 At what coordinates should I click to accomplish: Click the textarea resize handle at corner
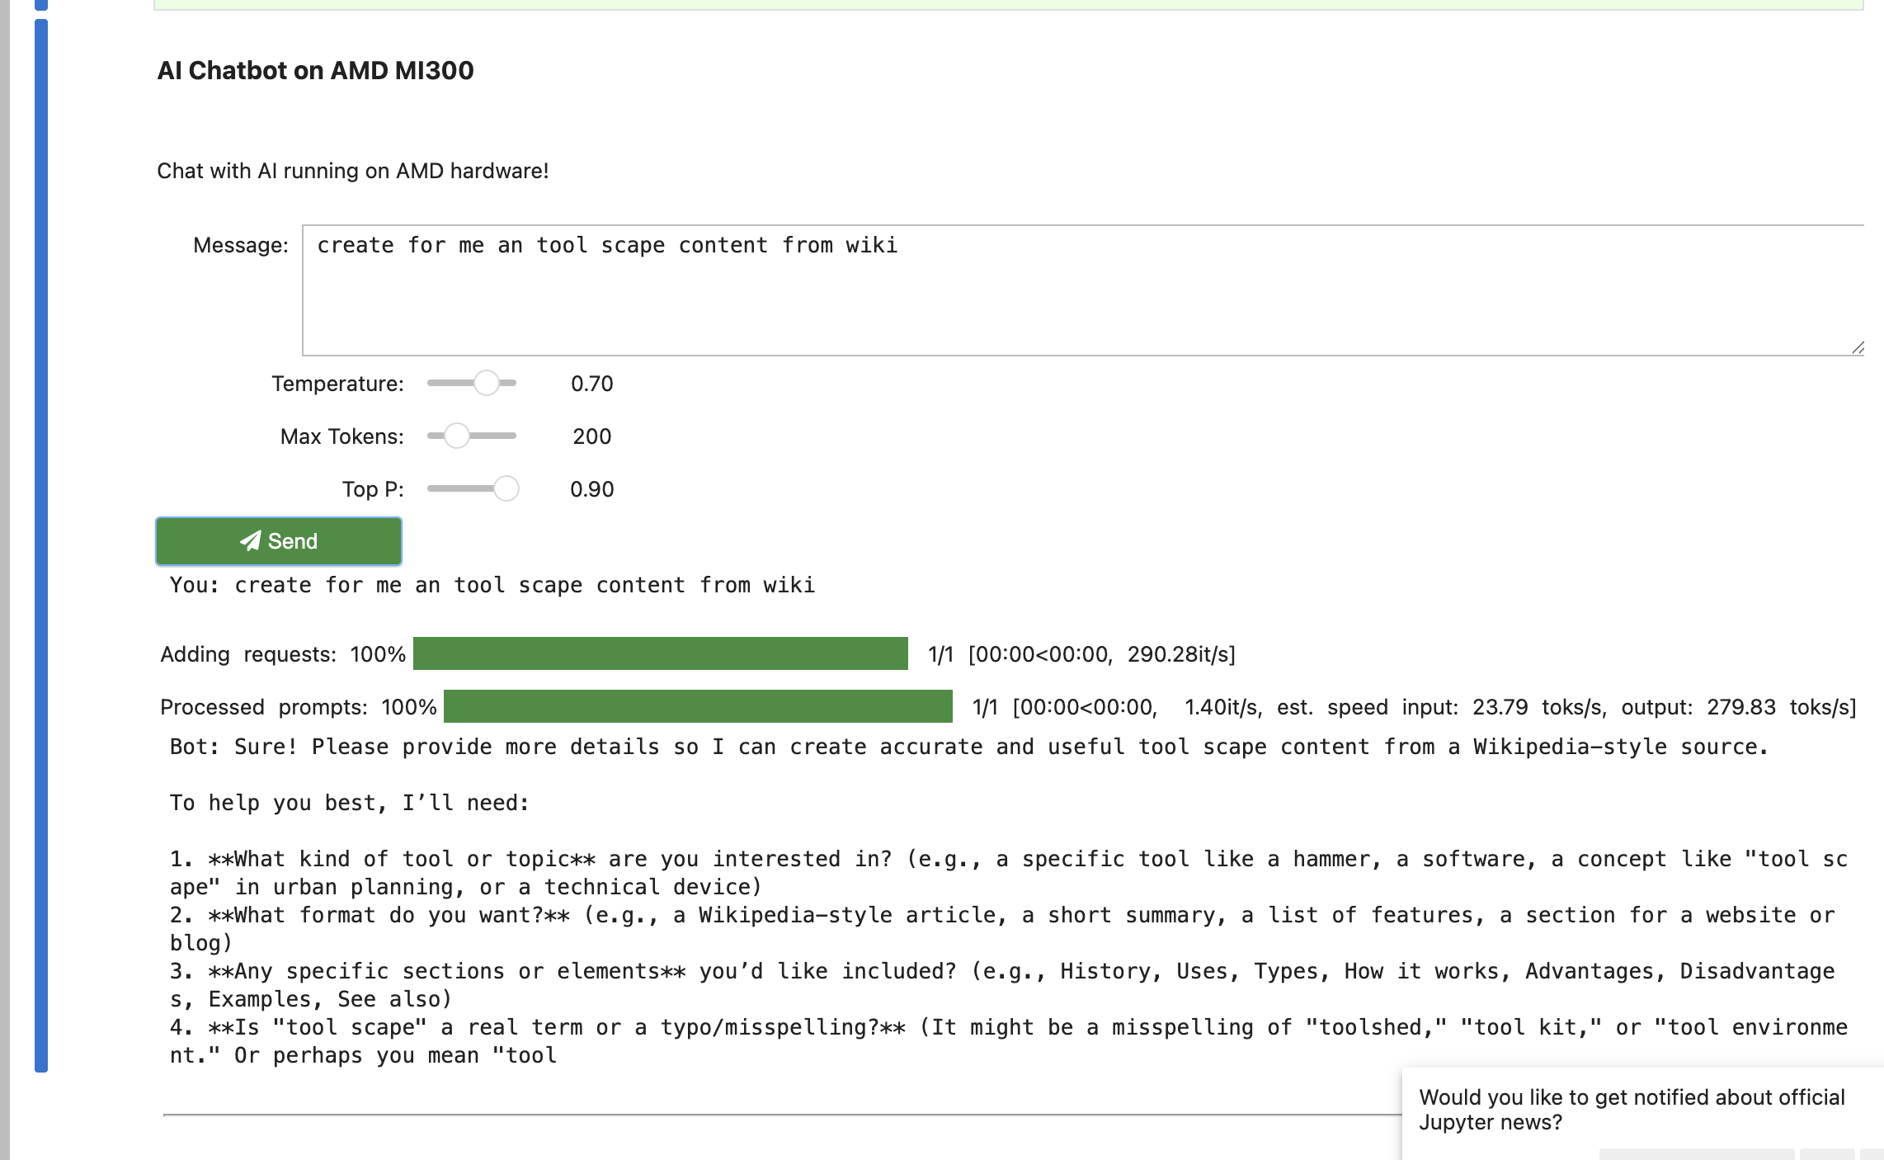point(1858,347)
